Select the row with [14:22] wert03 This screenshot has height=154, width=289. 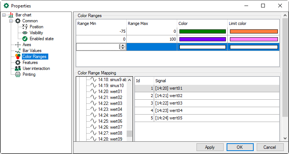coord(207,103)
